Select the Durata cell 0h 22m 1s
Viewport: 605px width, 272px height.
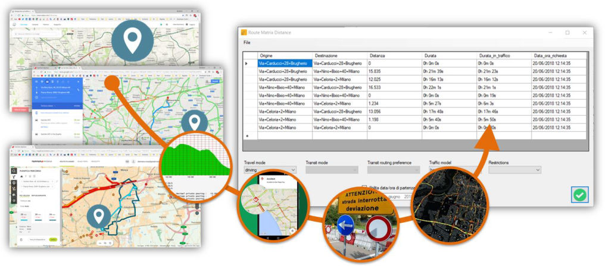click(449, 87)
